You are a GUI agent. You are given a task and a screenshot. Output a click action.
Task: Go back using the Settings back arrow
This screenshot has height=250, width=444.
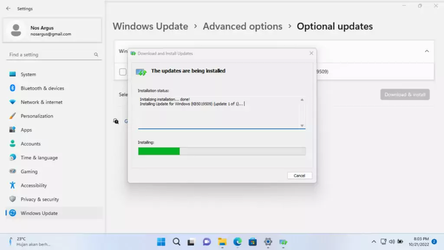coord(8,9)
